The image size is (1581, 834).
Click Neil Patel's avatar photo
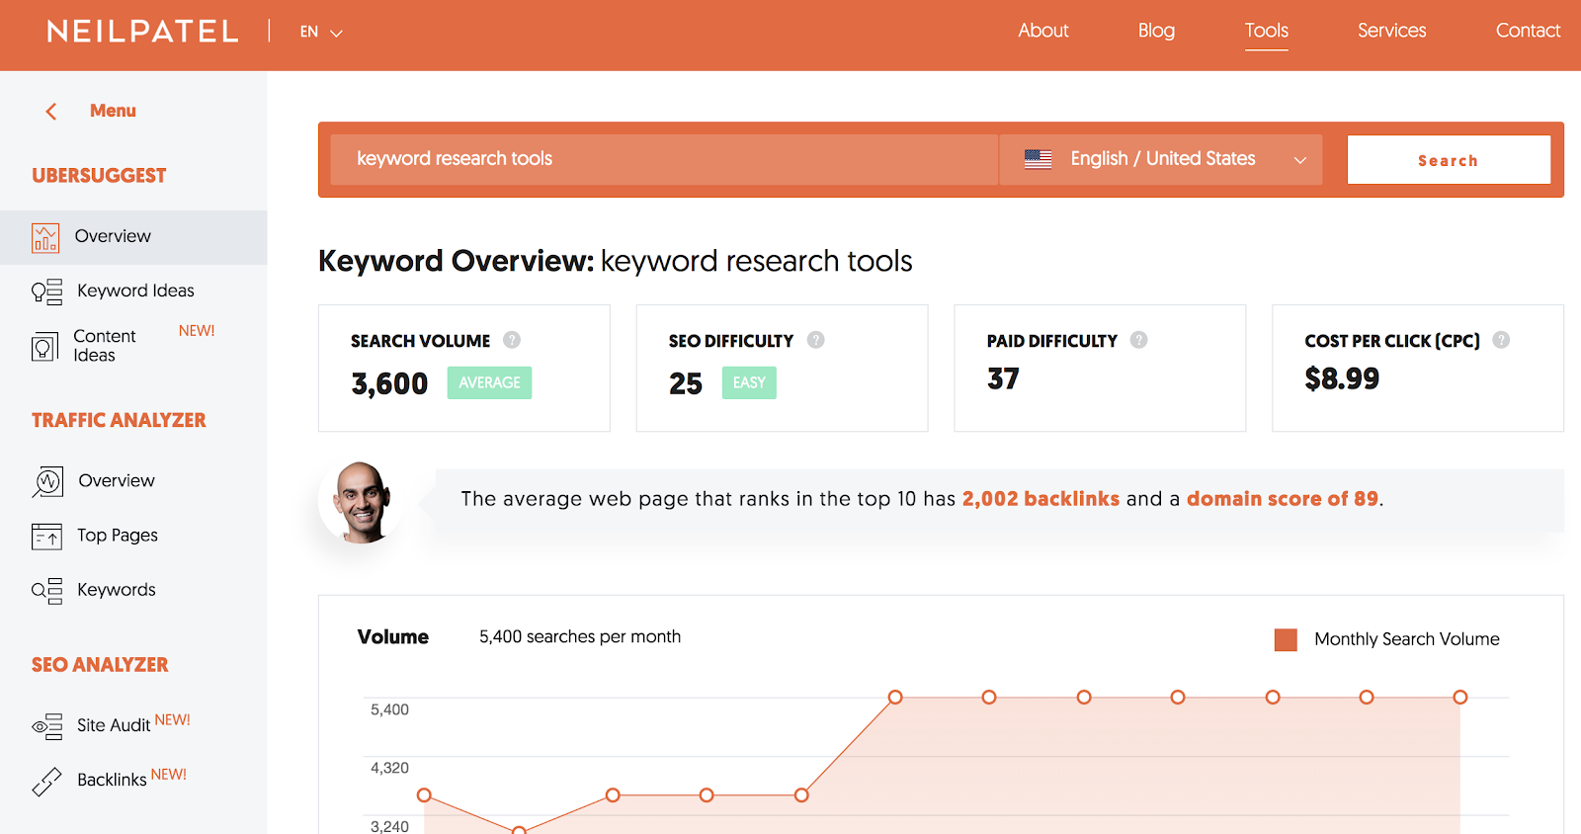361,502
